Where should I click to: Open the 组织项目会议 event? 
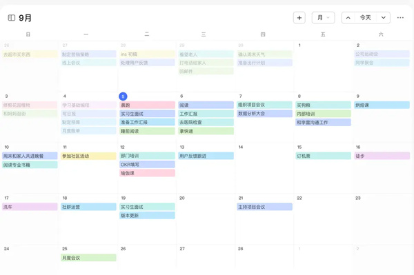(x=264, y=105)
